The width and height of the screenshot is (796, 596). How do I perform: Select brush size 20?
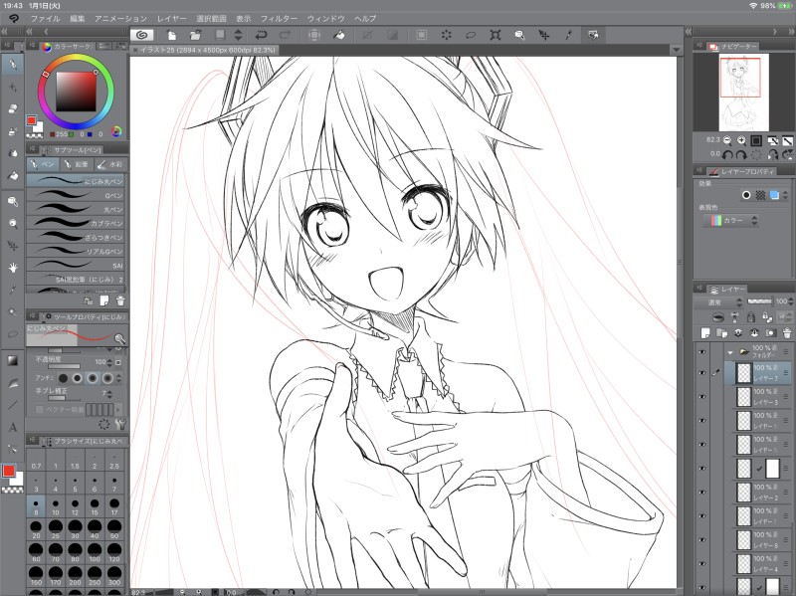click(36, 528)
